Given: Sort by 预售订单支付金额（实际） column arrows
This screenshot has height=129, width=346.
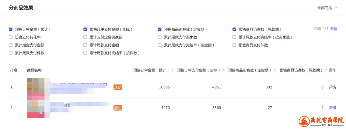Looking at the screenshot, I should [224, 70].
